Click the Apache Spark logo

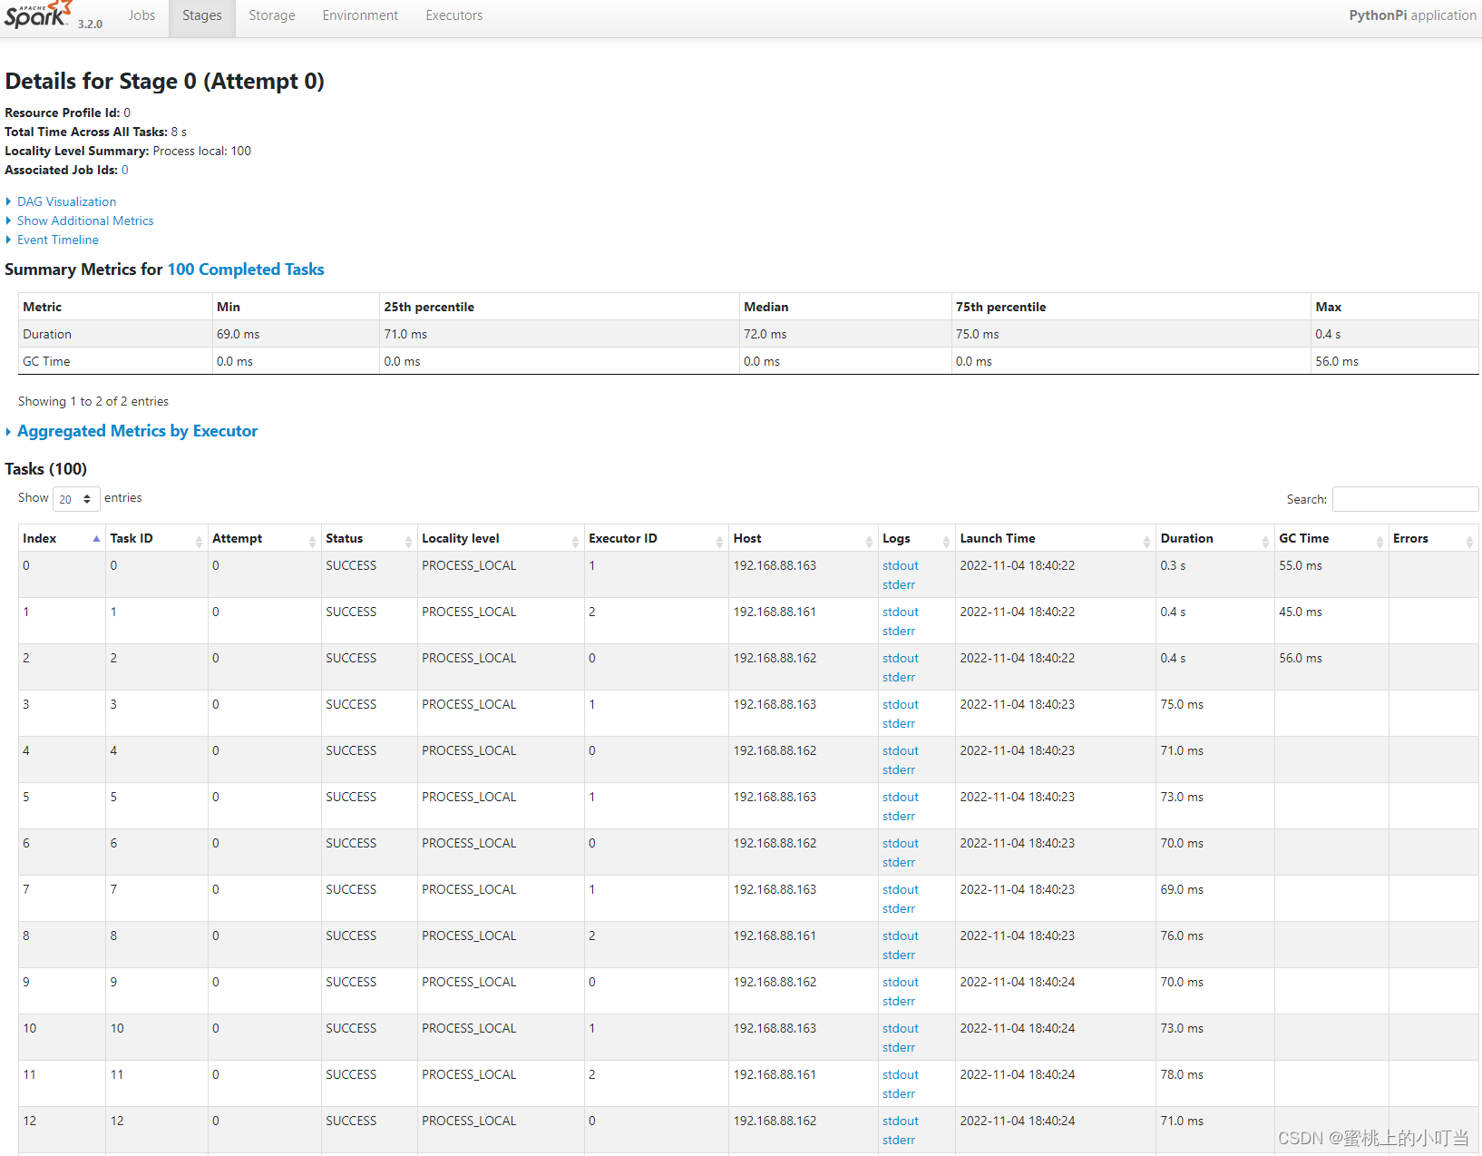38,15
